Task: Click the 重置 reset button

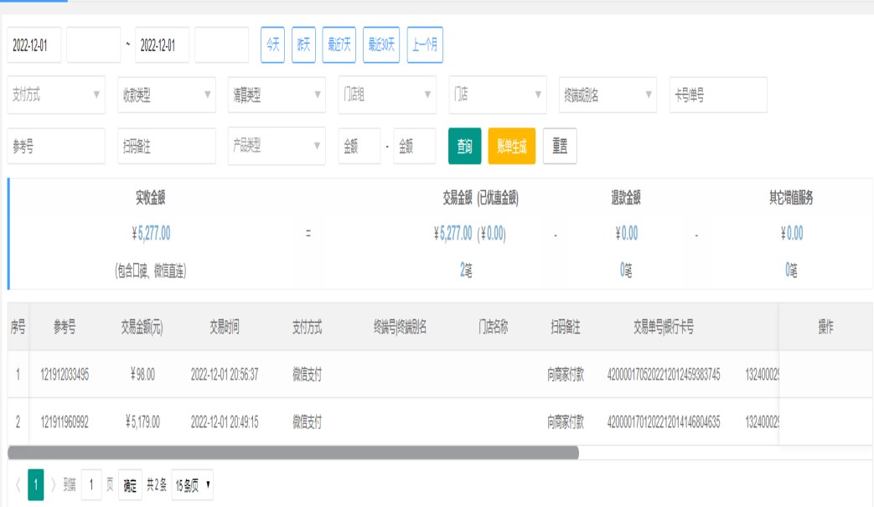Action: click(560, 146)
